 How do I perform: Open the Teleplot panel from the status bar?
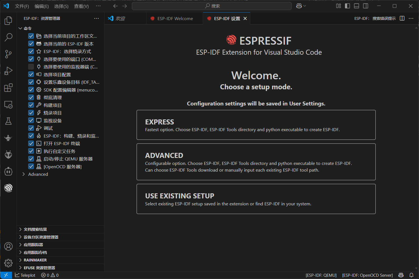(x=25, y=275)
